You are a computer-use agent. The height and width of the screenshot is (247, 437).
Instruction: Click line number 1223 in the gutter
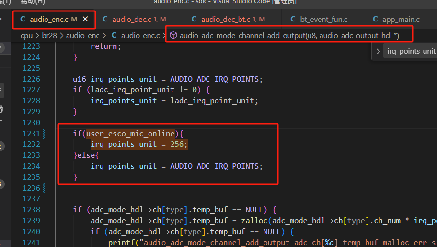(31, 46)
